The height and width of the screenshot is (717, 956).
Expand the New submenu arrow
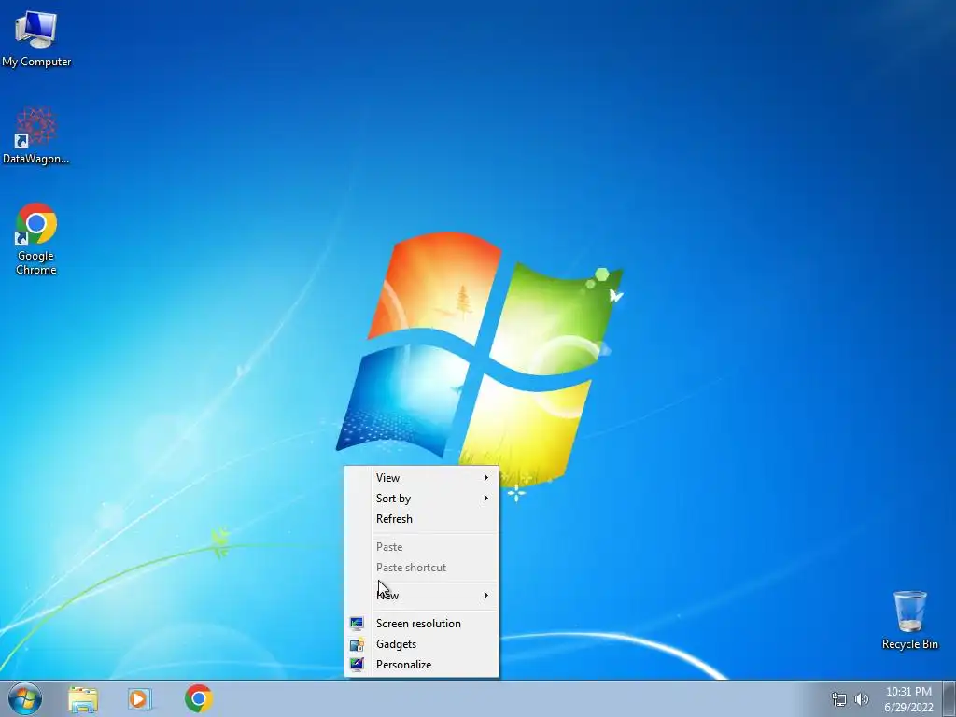coord(485,595)
